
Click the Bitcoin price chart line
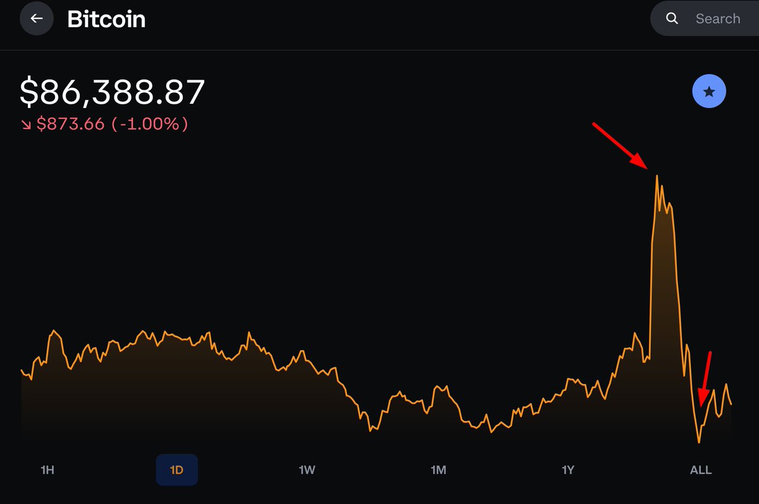[376, 309]
